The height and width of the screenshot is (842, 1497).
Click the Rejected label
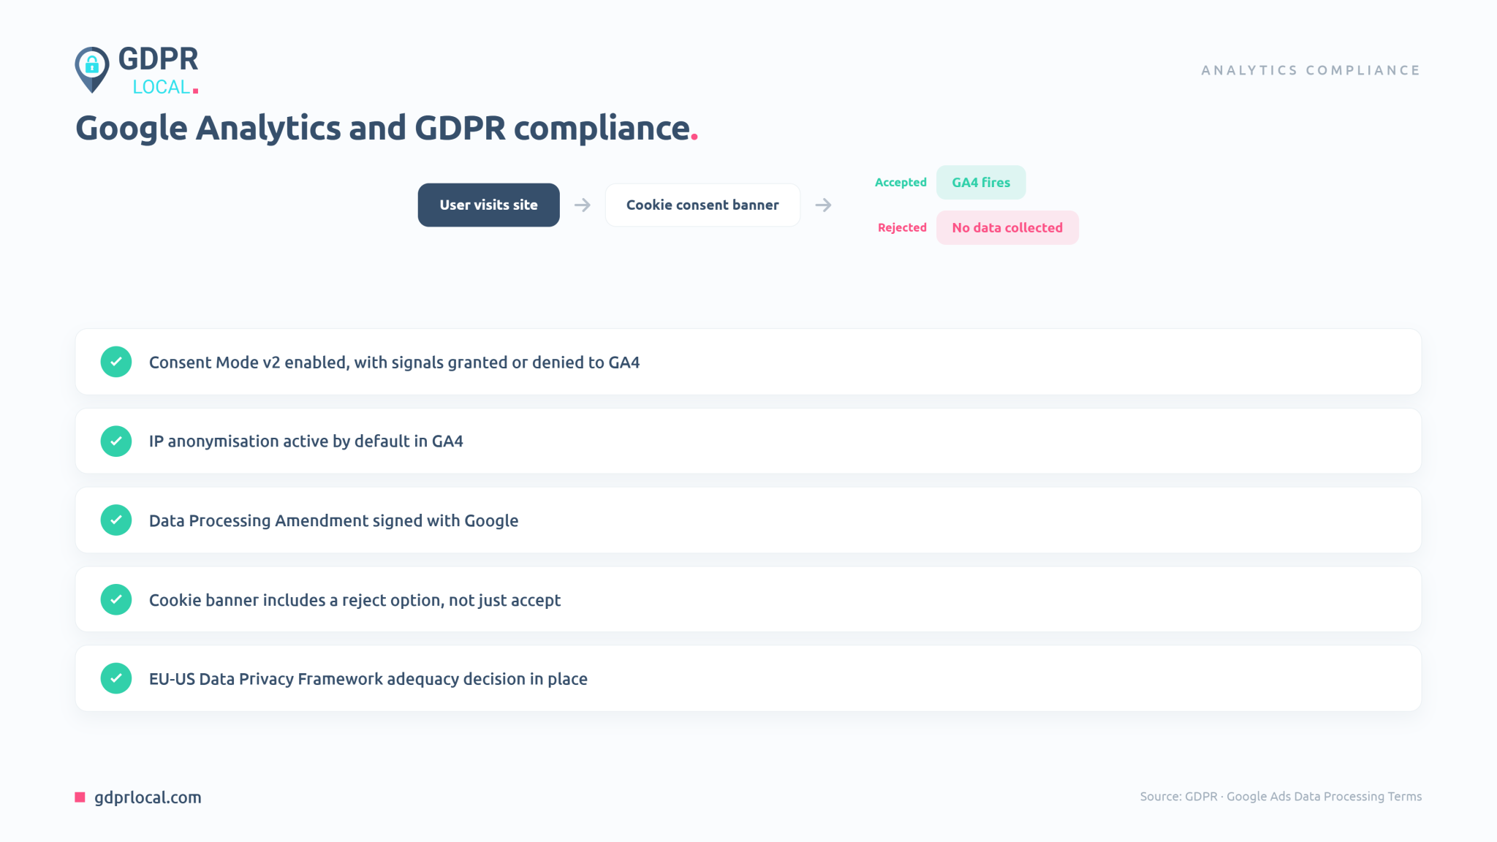(x=902, y=227)
